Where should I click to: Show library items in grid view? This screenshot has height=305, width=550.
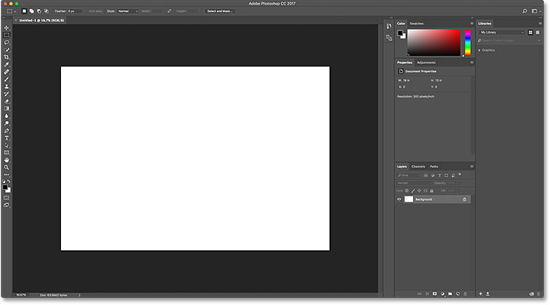530,32
